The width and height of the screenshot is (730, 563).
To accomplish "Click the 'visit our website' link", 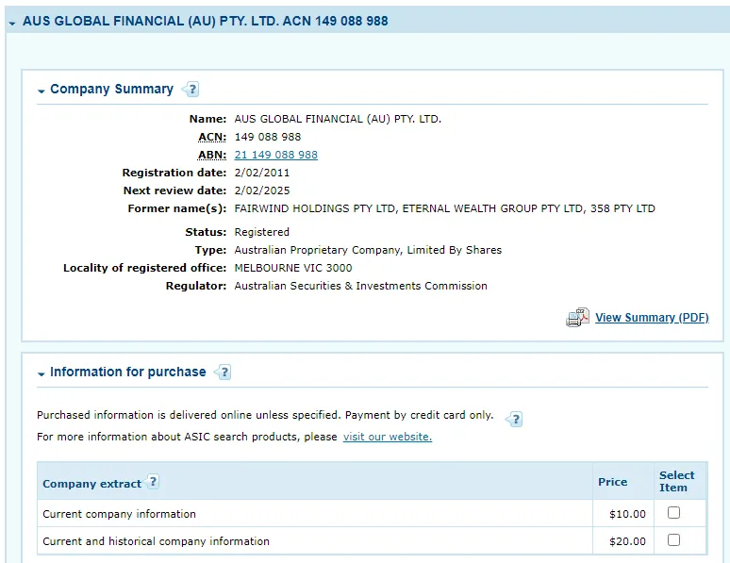I will pyautogui.click(x=387, y=437).
